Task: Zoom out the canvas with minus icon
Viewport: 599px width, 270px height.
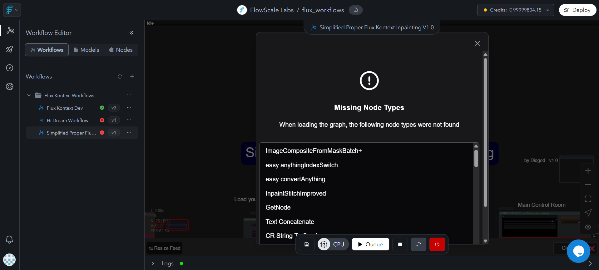Action: click(588, 185)
